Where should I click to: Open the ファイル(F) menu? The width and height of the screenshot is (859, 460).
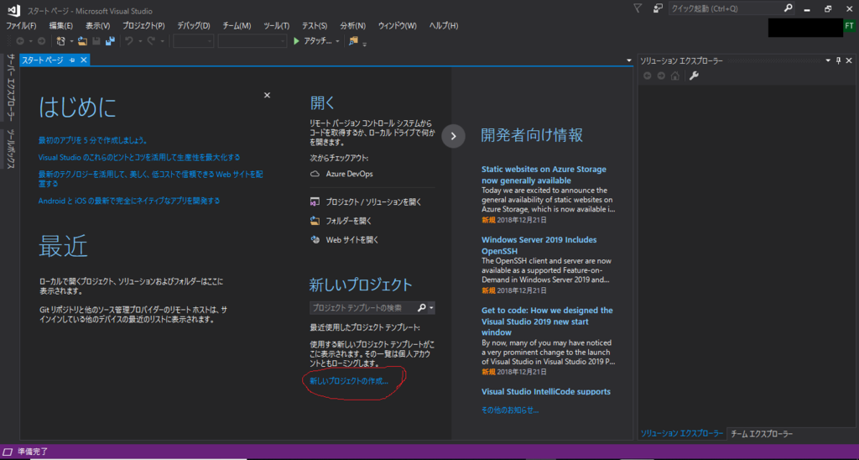point(21,26)
